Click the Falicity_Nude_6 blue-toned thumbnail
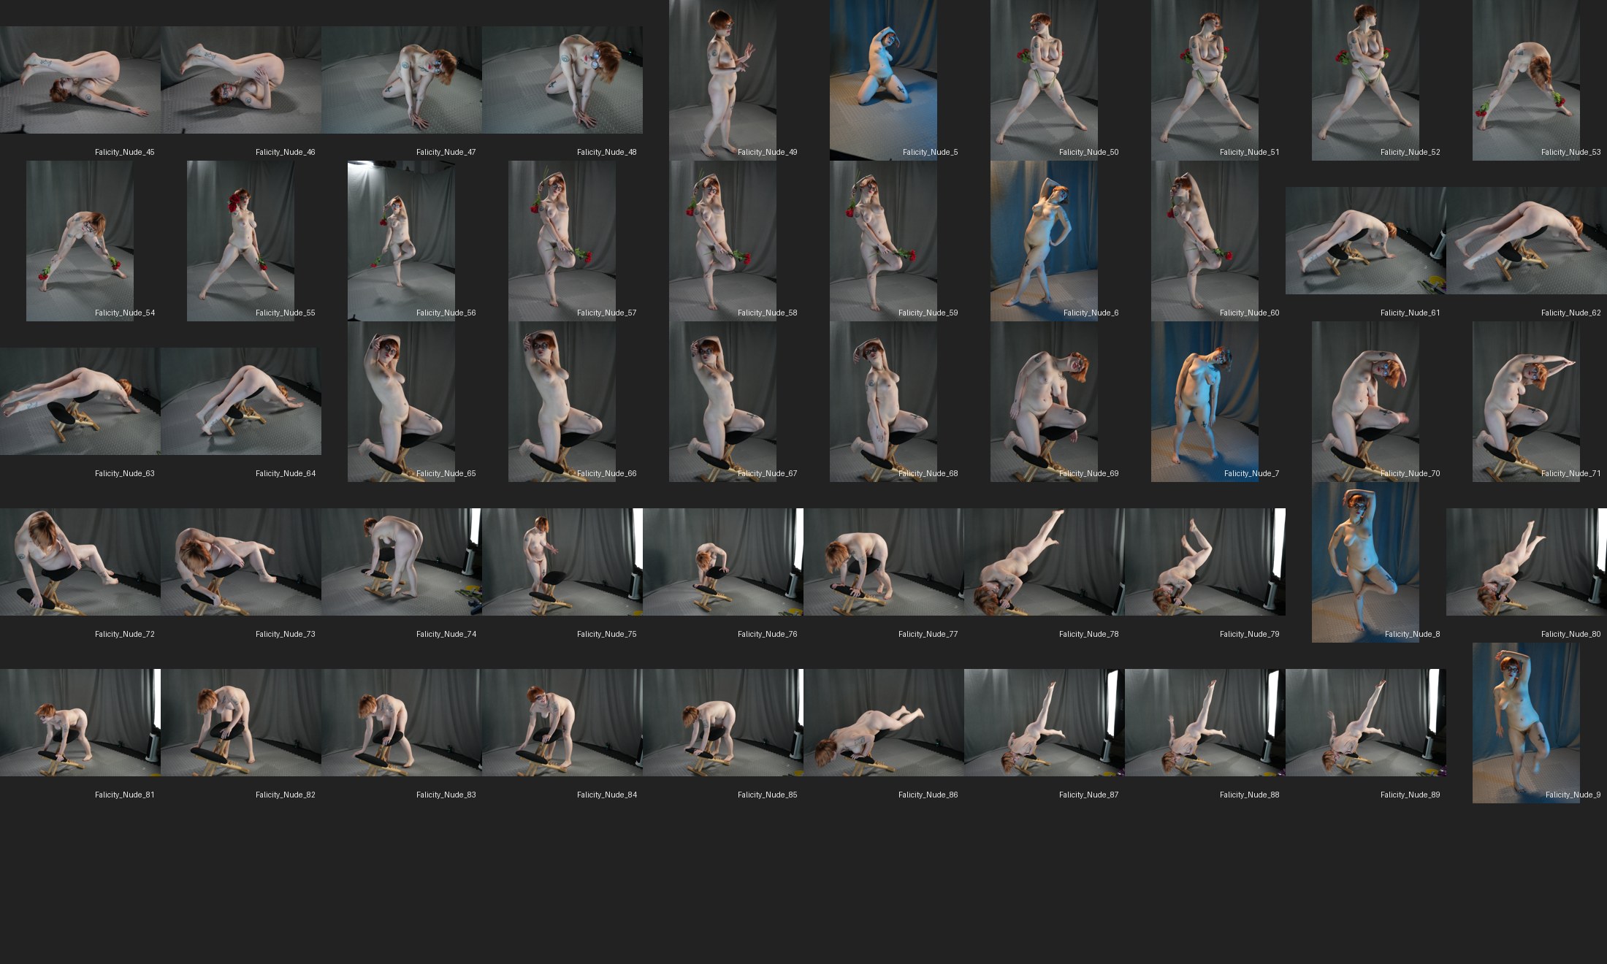This screenshot has width=1607, height=964. point(1044,241)
